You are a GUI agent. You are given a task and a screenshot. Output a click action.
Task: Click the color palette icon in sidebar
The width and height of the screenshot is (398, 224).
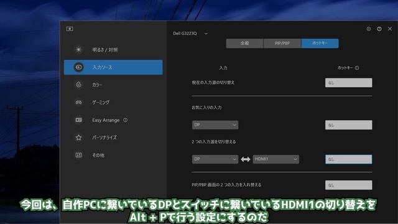[x=79, y=85]
